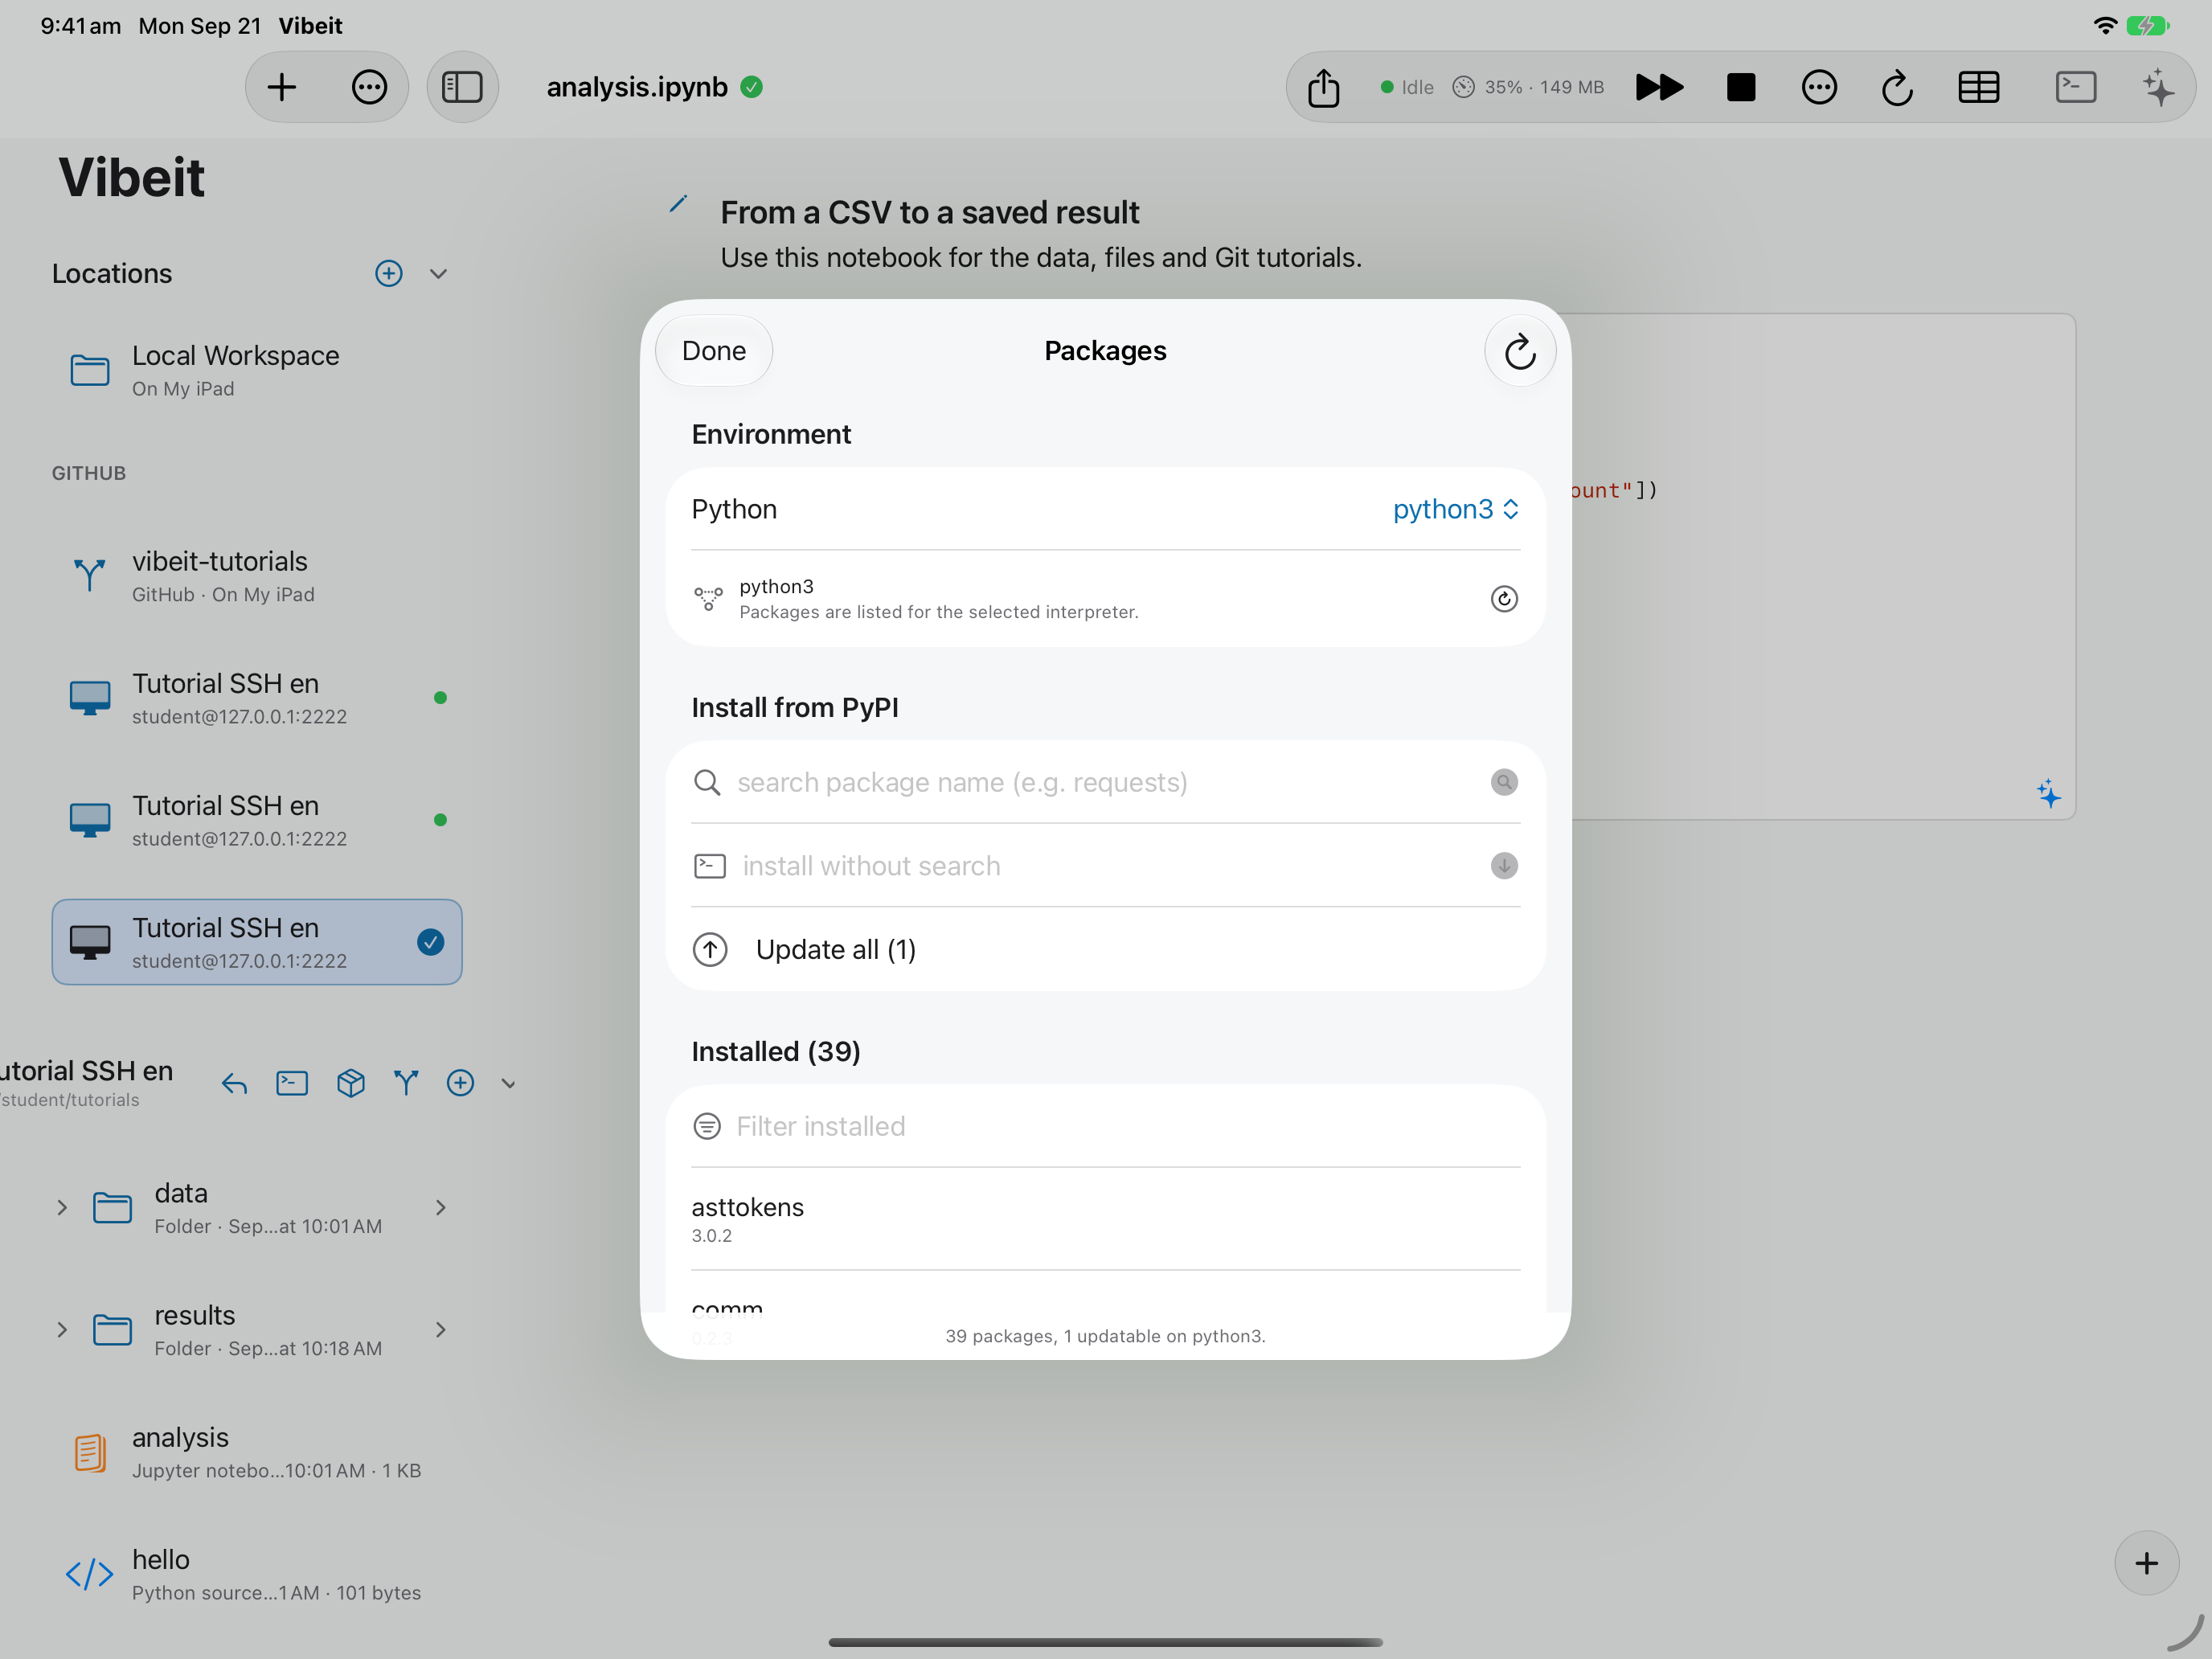The image size is (2212, 1659).
Task: Click the kernel Idle status indicator
Action: coord(1407,87)
